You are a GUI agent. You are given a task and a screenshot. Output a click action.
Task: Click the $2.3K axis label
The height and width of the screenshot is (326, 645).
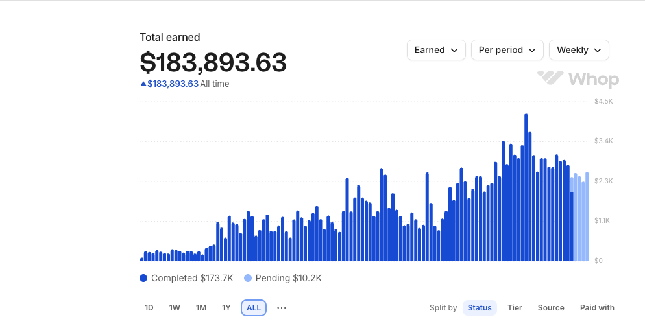(x=603, y=181)
